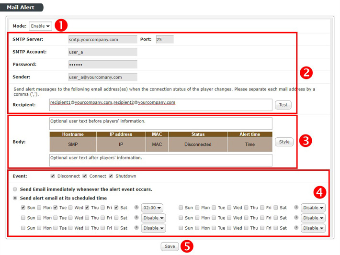
Task: Click the Save button
Action: coord(170,246)
